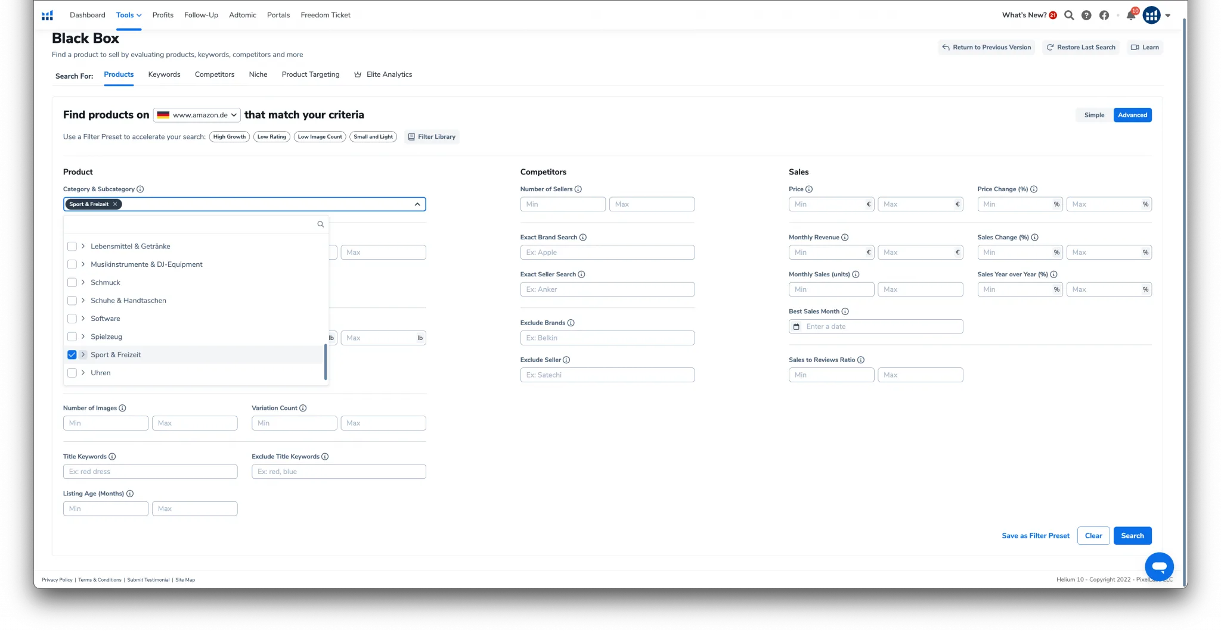Open the search magnifier in top bar
Screen dimensions: 1221x633
(1069, 15)
